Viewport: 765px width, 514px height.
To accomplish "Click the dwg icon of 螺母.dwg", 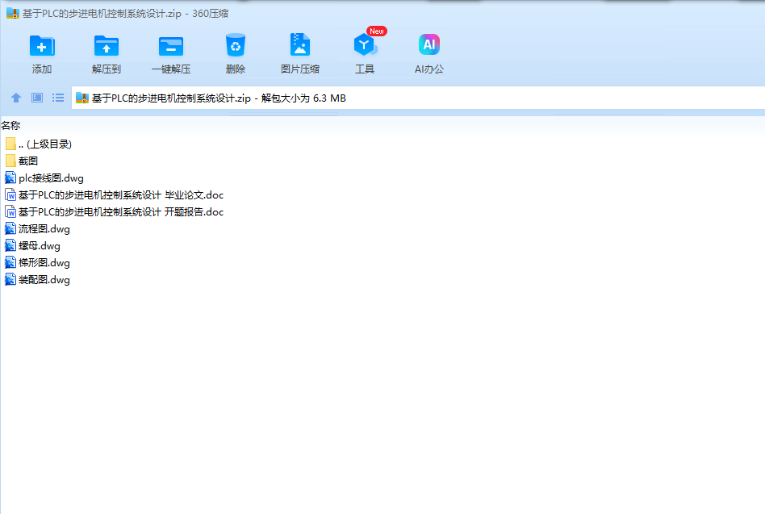I will tap(10, 246).
